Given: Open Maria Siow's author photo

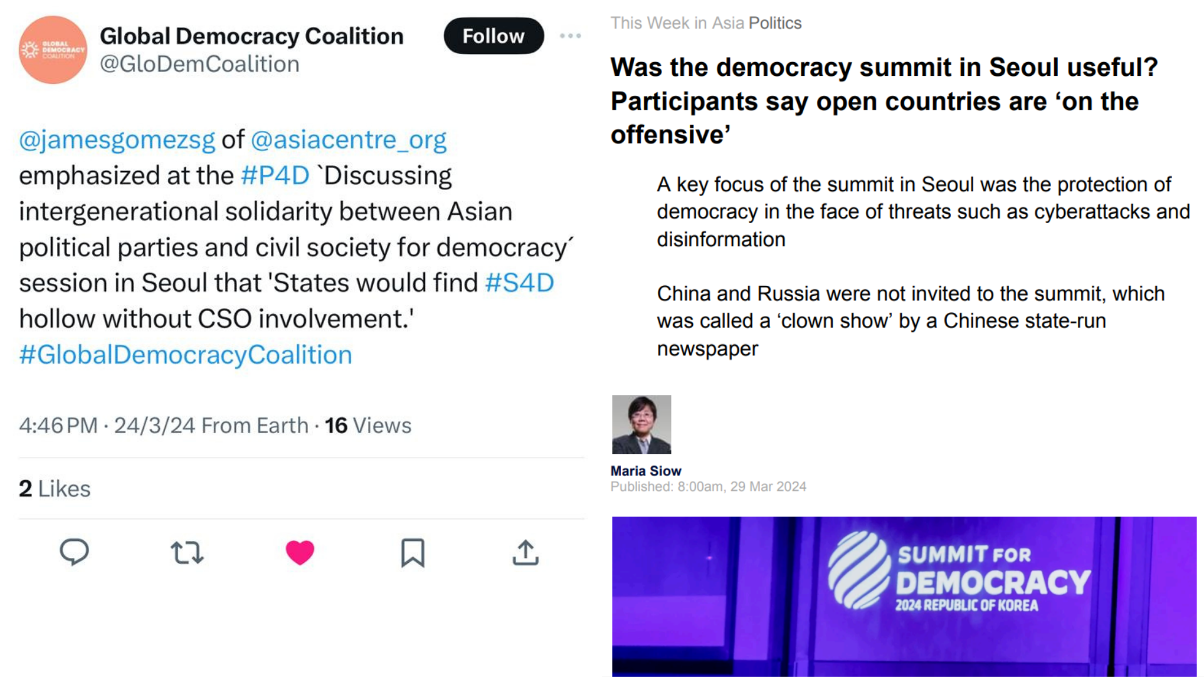Looking at the screenshot, I should click(x=642, y=424).
